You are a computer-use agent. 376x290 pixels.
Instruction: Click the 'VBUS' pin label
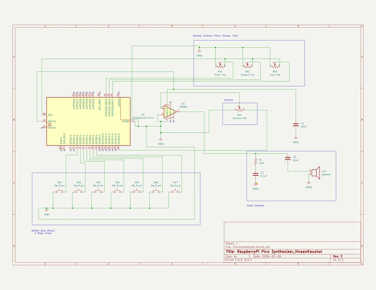tap(51, 121)
